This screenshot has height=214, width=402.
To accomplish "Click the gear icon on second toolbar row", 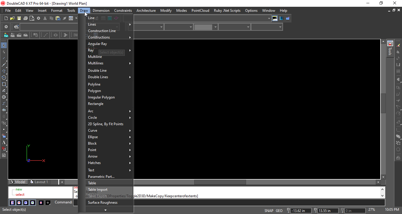I will (x=6, y=27).
